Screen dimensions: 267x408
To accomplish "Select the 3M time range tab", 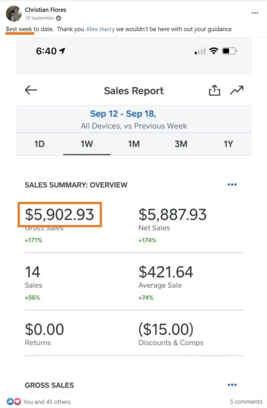I will 181,144.
